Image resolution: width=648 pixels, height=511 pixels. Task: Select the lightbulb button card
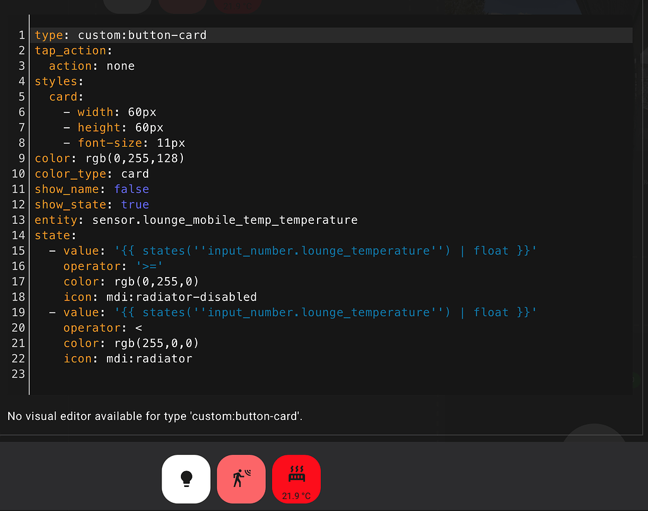coord(186,479)
